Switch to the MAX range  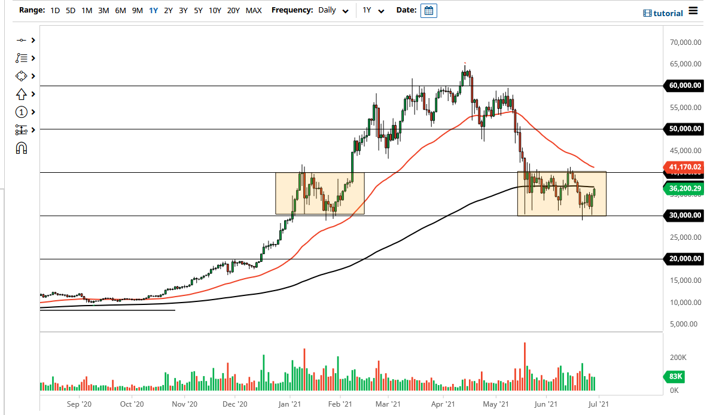coord(254,10)
